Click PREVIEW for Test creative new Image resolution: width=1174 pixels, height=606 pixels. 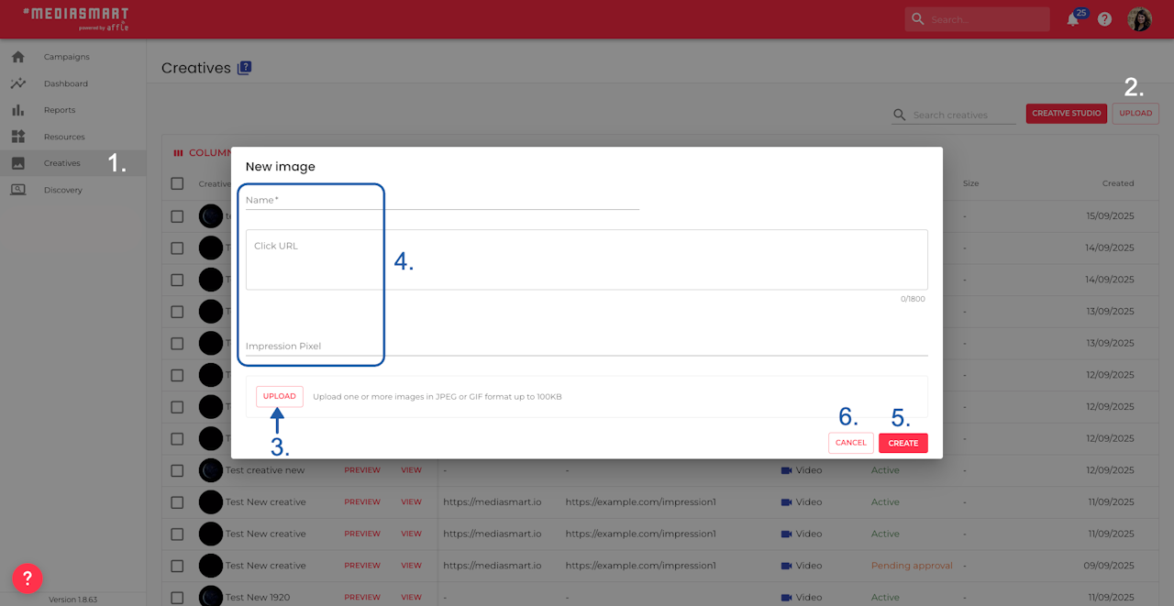(x=362, y=470)
